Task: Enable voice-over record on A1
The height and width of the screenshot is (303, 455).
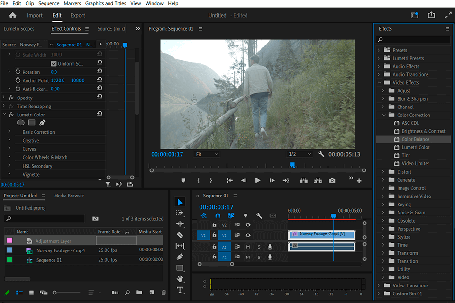Action: tap(270, 247)
